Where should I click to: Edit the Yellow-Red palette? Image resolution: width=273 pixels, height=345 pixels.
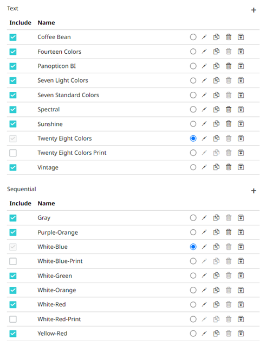[x=204, y=334]
